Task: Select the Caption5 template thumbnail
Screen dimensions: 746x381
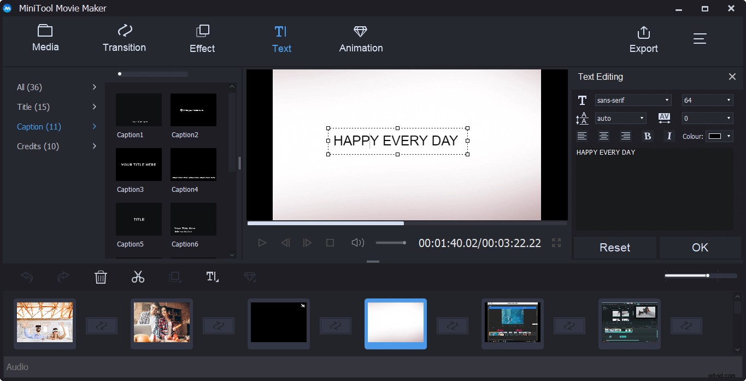Action: (x=138, y=219)
